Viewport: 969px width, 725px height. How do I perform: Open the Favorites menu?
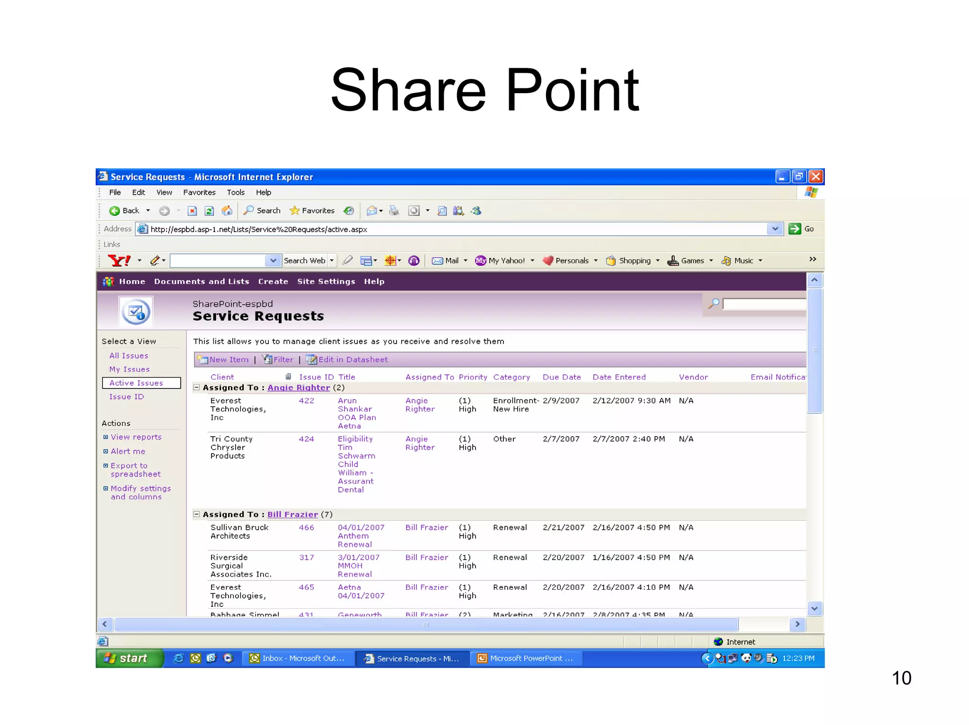click(199, 192)
